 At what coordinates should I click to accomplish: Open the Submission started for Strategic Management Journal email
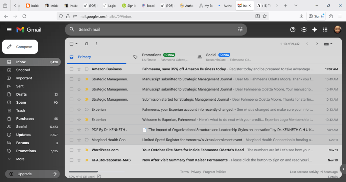204,99
